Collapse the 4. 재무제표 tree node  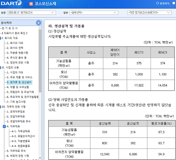(4, 126)
